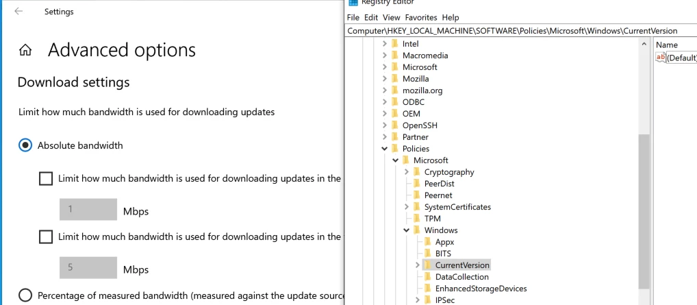Open Settings home via the house icon
This screenshot has height=305, width=697.
tap(25, 50)
